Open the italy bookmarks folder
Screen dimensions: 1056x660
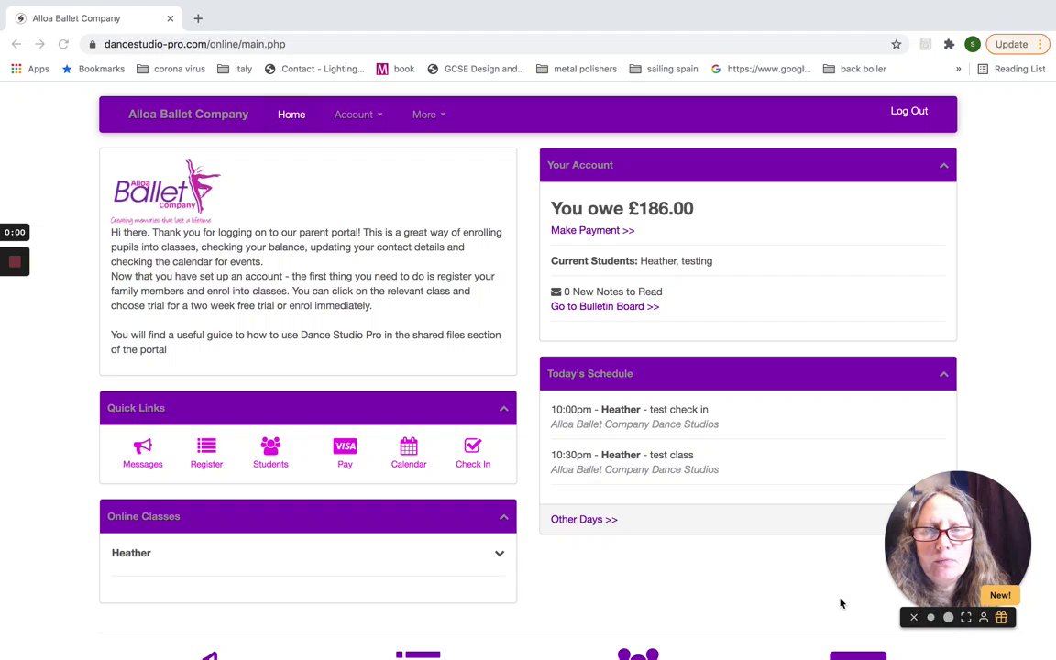(x=235, y=69)
